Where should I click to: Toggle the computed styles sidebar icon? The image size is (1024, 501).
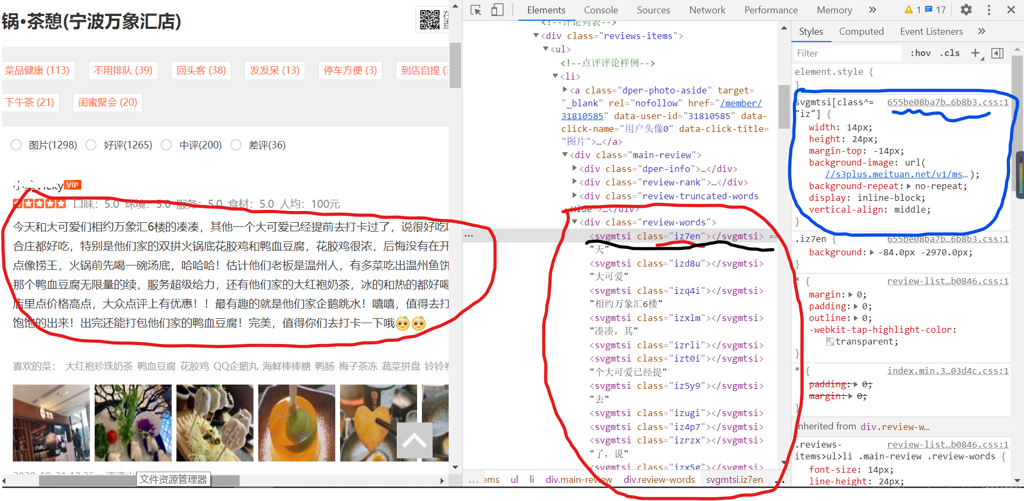997,53
